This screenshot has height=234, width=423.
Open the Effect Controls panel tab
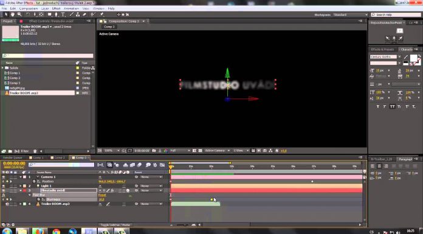click(x=51, y=21)
